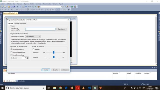The image size is (160, 90).
Task: Start debugging with the green play icon
Action: [x=35, y=7]
